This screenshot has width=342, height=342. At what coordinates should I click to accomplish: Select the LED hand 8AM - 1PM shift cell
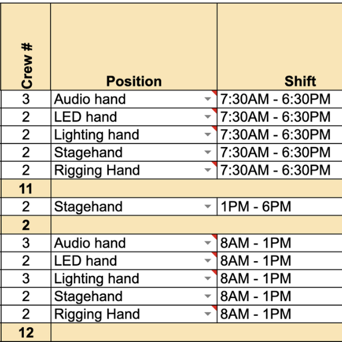(x=280, y=260)
